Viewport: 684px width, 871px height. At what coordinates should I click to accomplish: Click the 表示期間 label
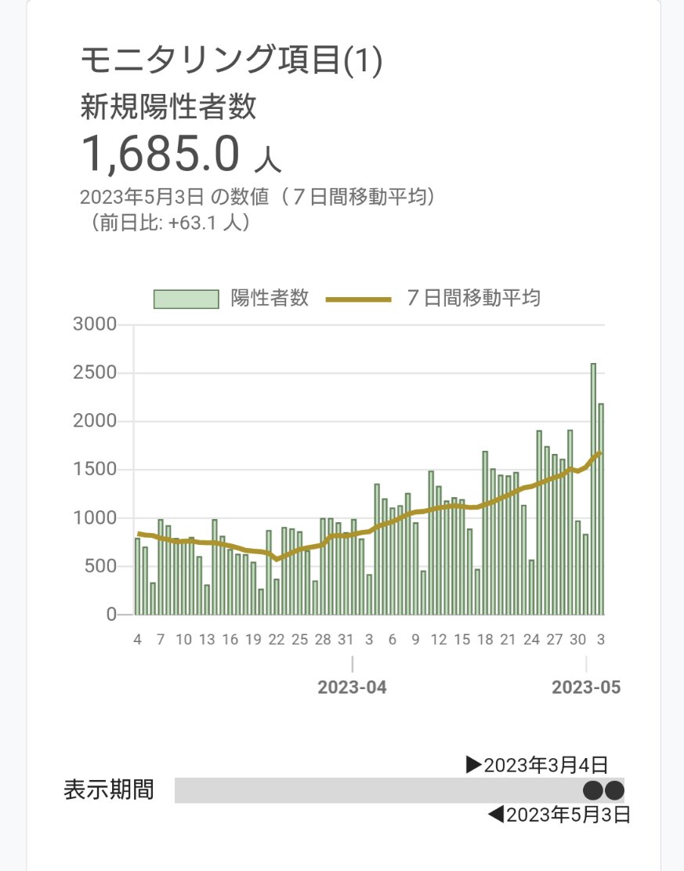coord(109,790)
